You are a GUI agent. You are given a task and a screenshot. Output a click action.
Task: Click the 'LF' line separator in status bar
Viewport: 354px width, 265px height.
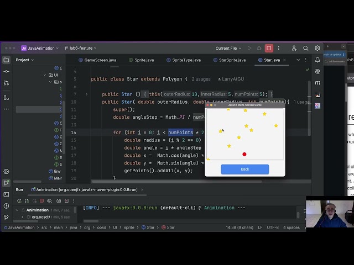(x=260, y=227)
